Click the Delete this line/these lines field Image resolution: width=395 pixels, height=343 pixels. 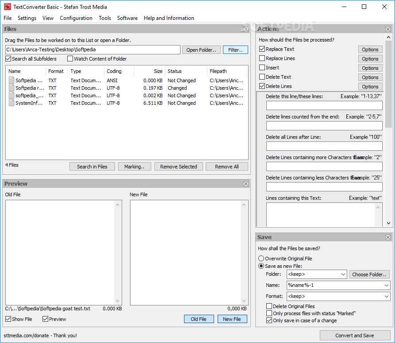coord(324,106)
